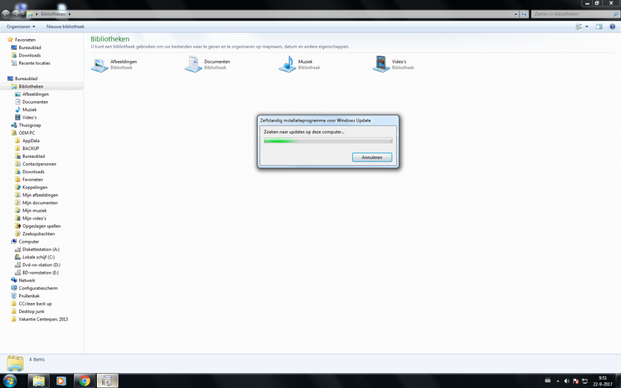Open Google Chrome from the taskbar
This screenshot has height=388, width=621.
84,381
